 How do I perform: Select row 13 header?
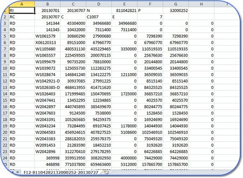point(5,88)
